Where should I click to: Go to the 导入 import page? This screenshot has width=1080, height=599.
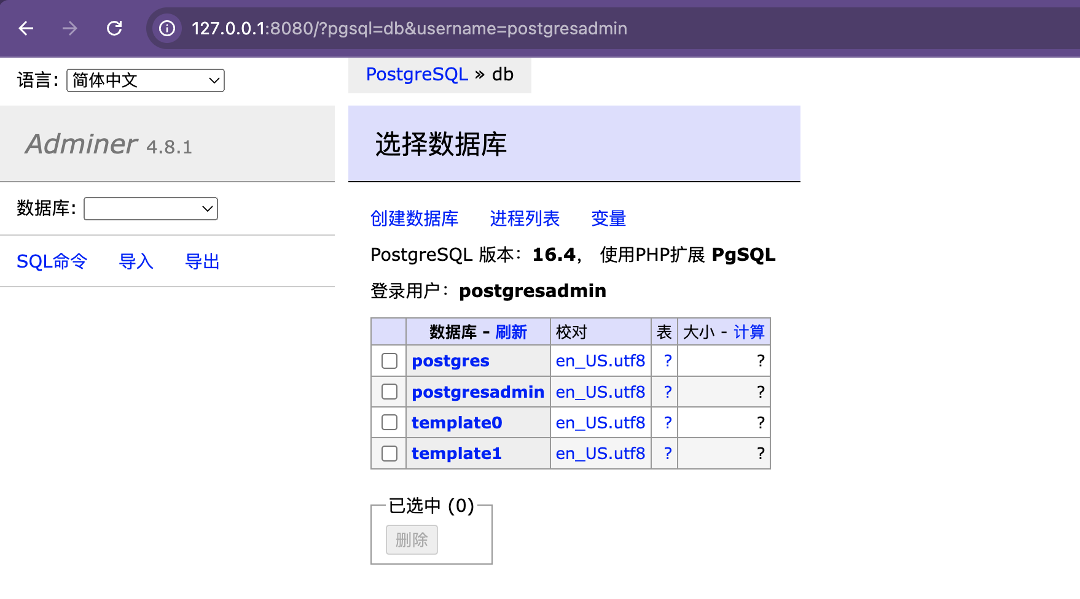click(x=136, y=261)
